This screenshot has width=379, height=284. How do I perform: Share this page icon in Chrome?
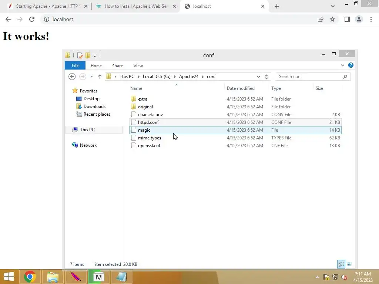[x=321, y=19]
